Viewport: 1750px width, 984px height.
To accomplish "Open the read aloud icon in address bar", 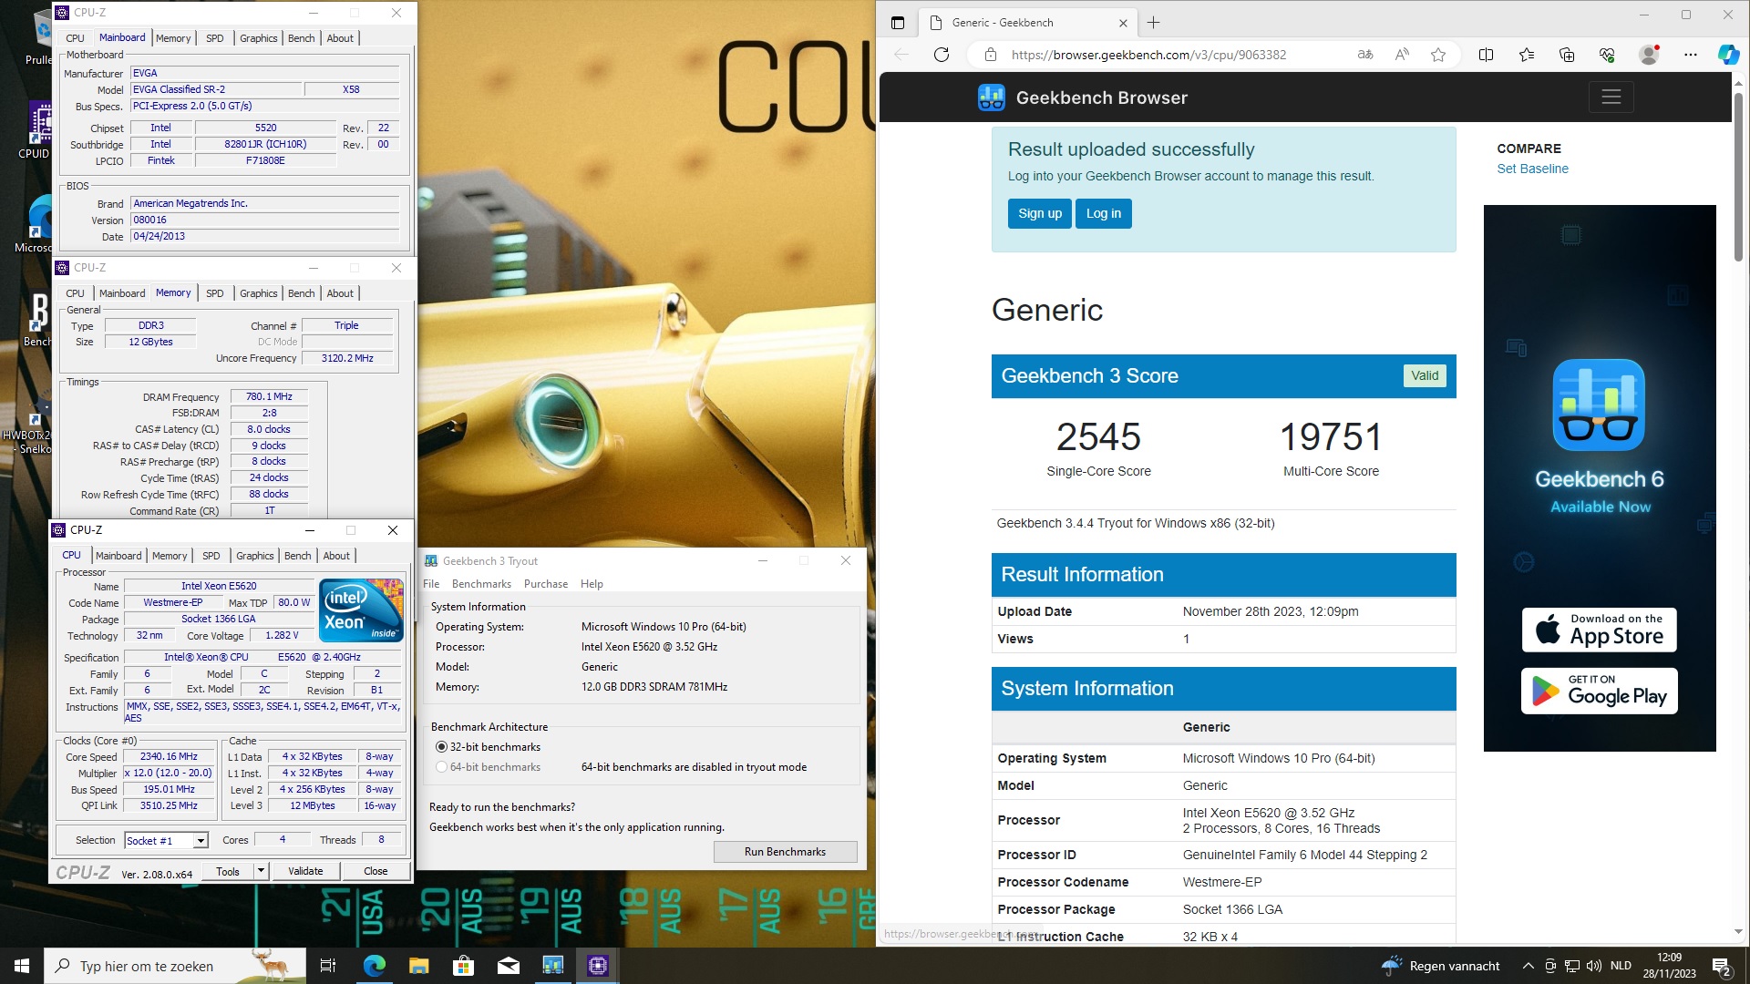I will pyautogui.click(x=1402, y=55).
